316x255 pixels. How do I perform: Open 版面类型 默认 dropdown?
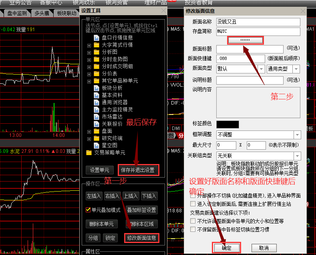pos(261,69)
